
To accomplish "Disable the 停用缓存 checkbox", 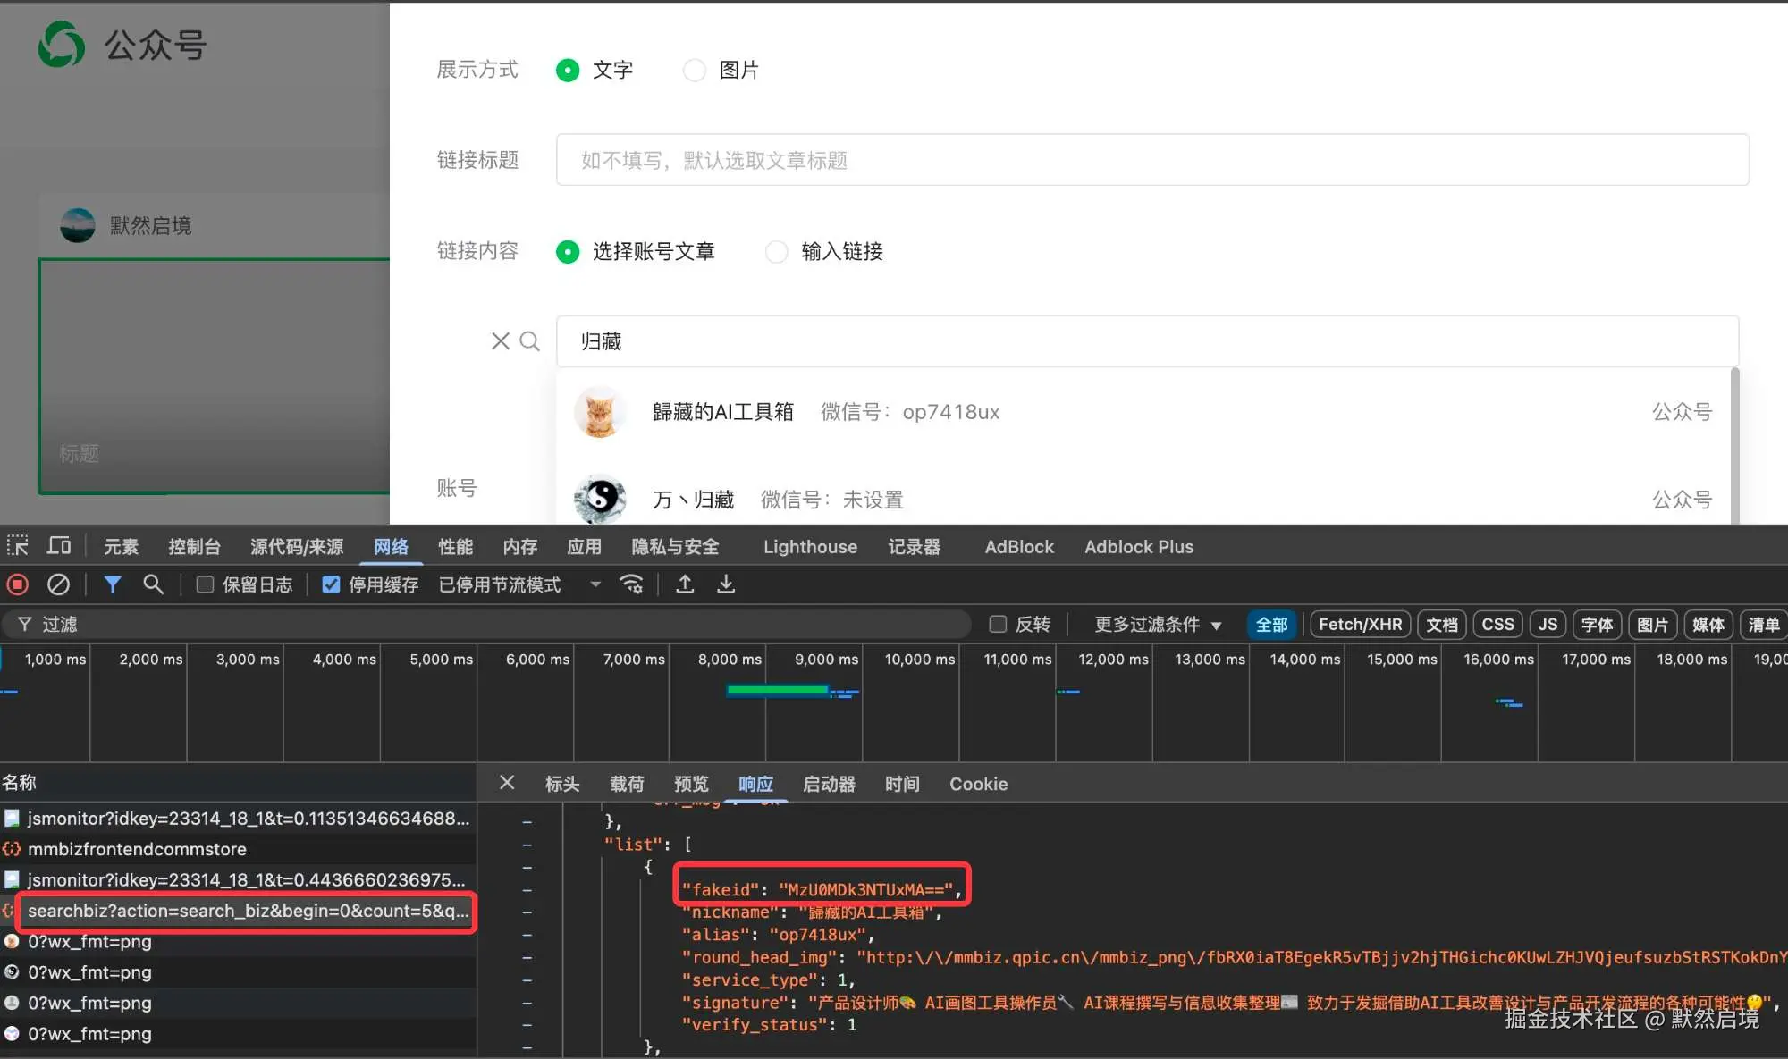I will pyautogui.click(x=331, y=584).
